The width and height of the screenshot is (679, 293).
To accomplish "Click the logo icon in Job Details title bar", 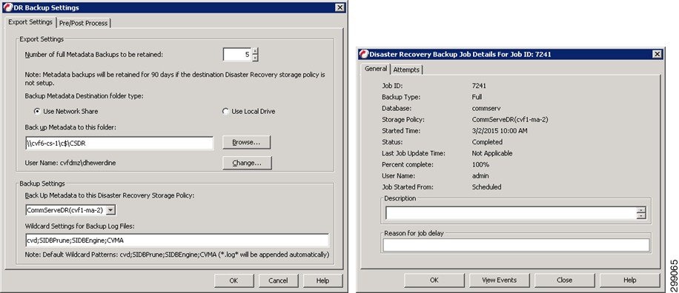I will 364,54.
